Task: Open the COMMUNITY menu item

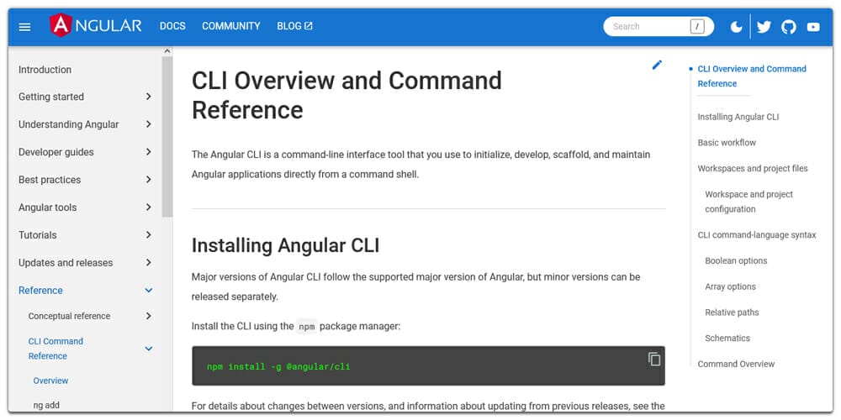Action: (231, 26)
